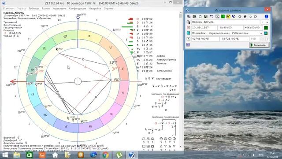Open File Explorer from taskbar

coord(16,155)
